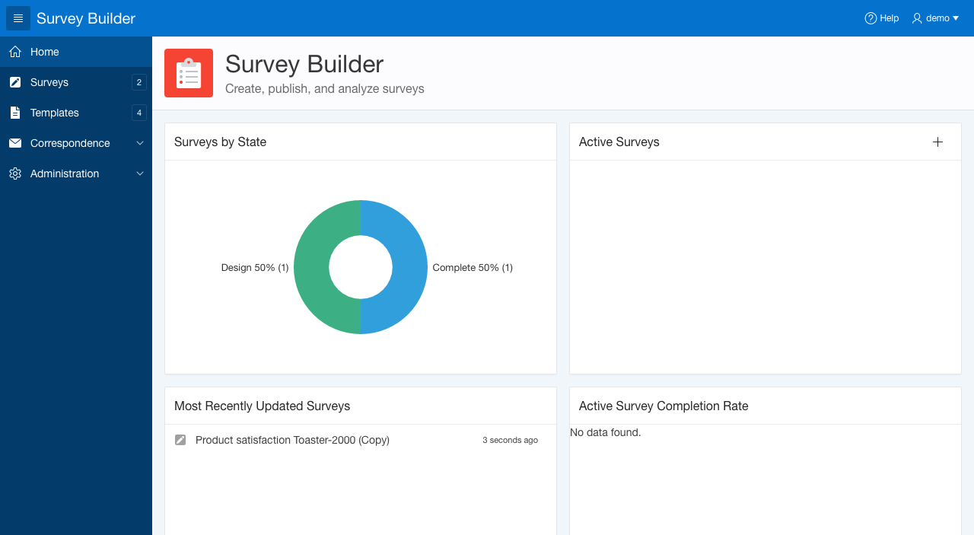Expand the Administration menu chevron
This screenshot has height=535, width=974.
(140, 174)
